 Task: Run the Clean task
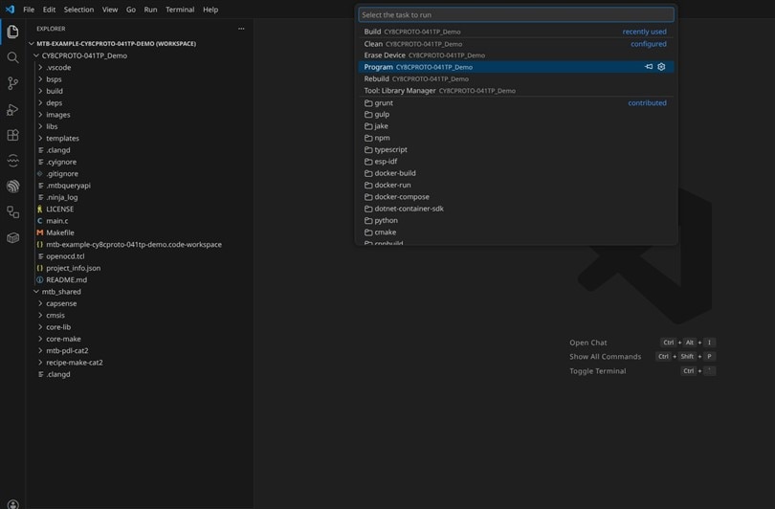click(x=516, y=43)
